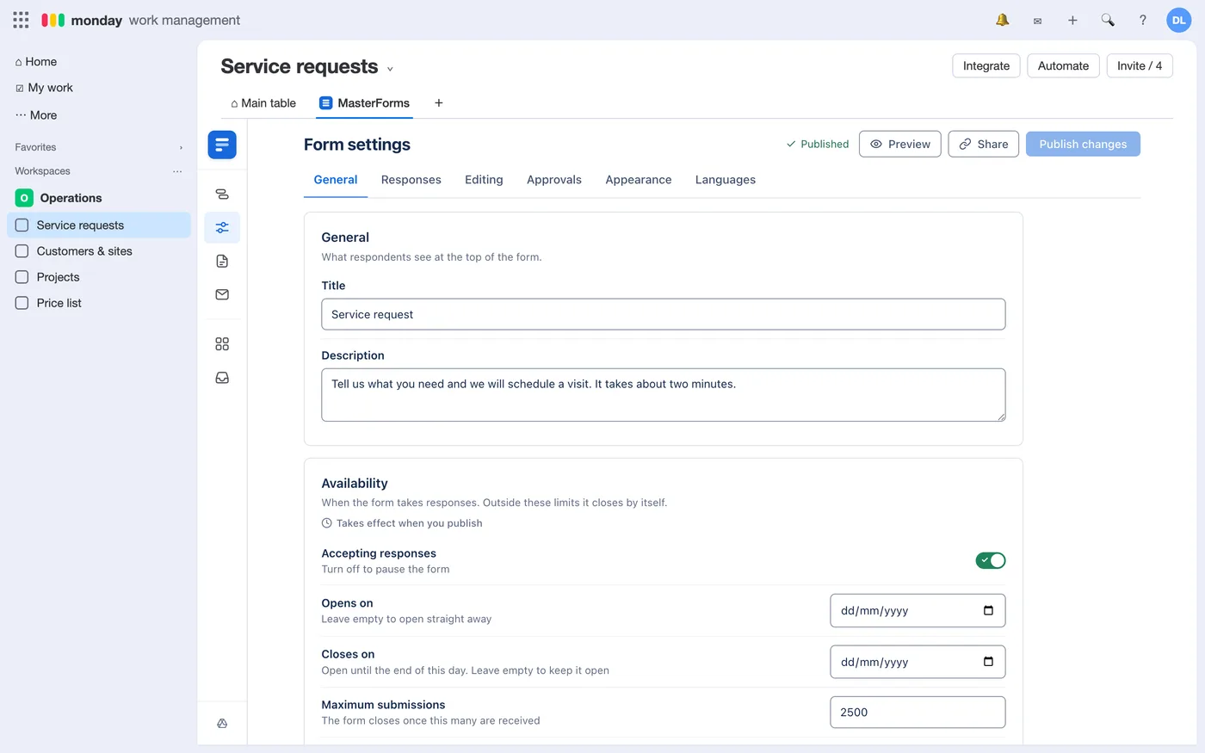Open notifications bell

[1003, 20]
